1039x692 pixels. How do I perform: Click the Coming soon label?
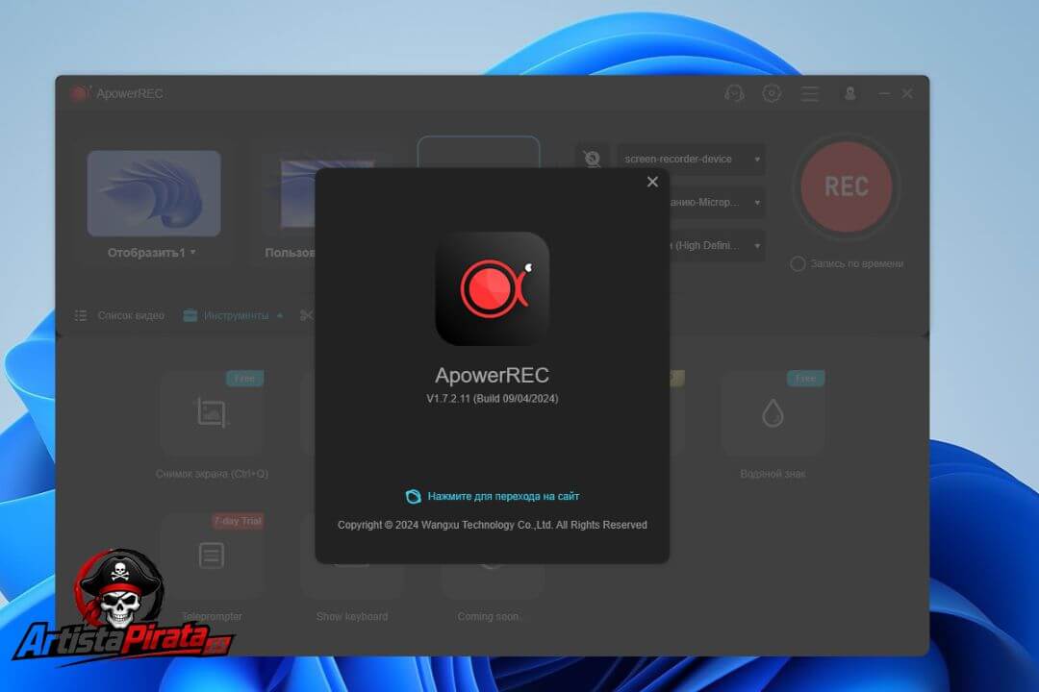(489, 616)
